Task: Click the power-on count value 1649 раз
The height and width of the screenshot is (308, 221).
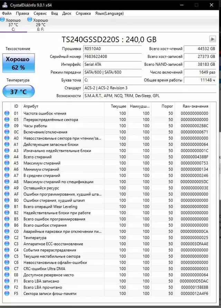Action: click(x=200, y=72)
